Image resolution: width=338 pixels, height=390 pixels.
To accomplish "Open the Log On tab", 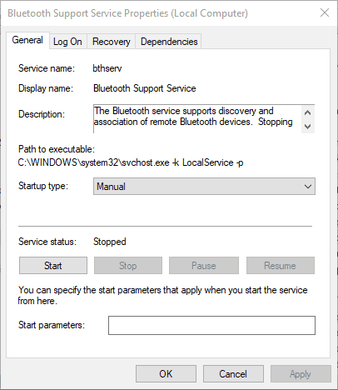I will coord(67,42).
